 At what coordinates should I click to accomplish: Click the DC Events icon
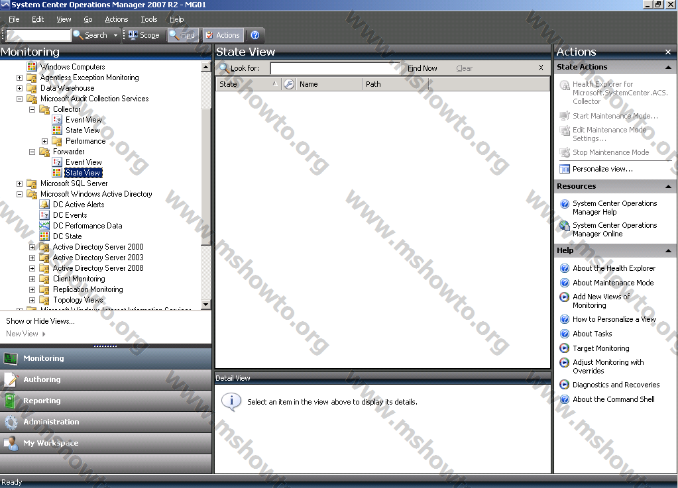pyautogui.click(x=44, y=215)
